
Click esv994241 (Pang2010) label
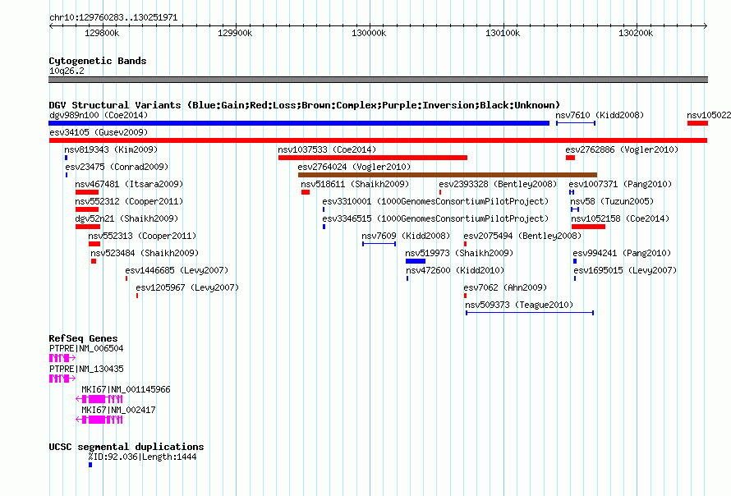[x=622, y=253]
